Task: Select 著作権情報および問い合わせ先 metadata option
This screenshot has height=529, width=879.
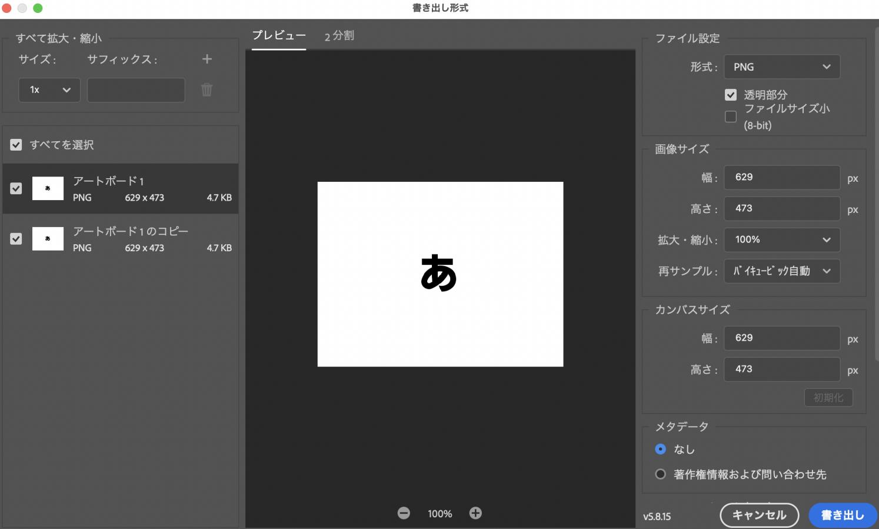Action: [660, 474]
